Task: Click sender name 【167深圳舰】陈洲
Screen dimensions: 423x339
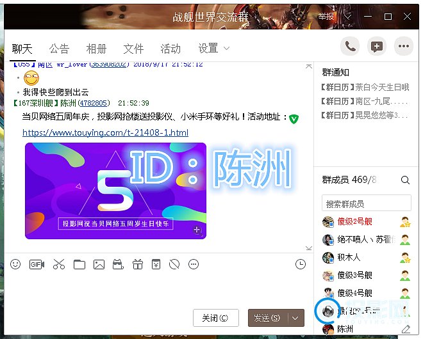Action: [44, 103]
